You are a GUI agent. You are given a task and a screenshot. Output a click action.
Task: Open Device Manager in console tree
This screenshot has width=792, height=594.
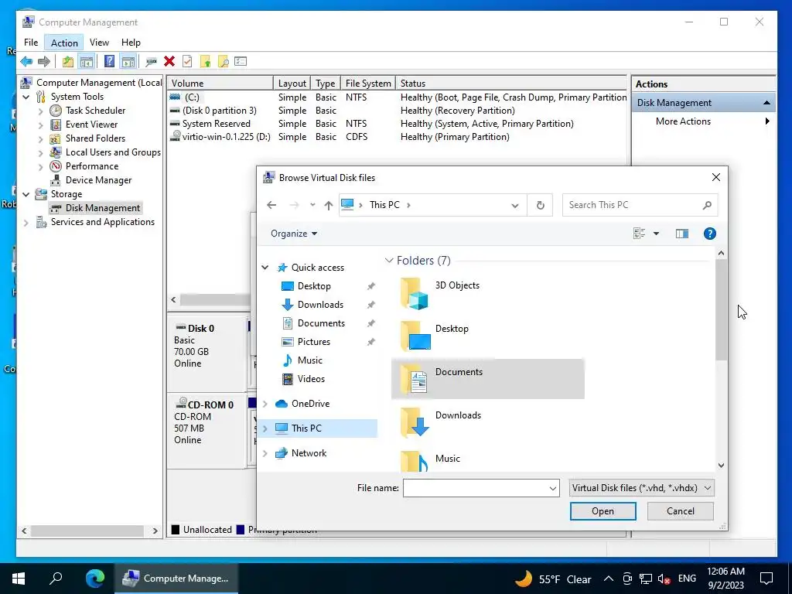point(98,180)
